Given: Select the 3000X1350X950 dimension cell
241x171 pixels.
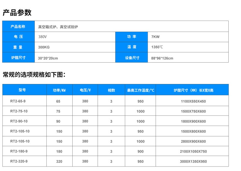Looking at the screenshot, I should click(193, 161).
